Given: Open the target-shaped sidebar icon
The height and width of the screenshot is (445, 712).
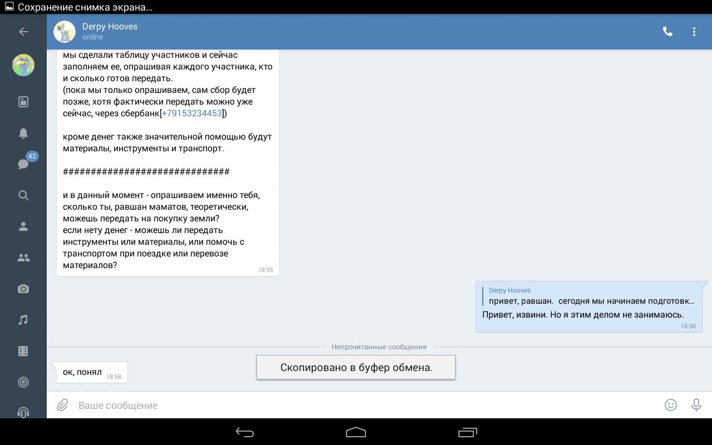Looking at the screenshot, I should click(23, 382).
